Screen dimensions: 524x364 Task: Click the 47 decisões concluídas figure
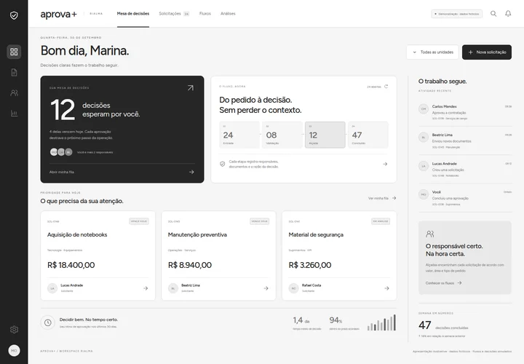coord(443,325)
